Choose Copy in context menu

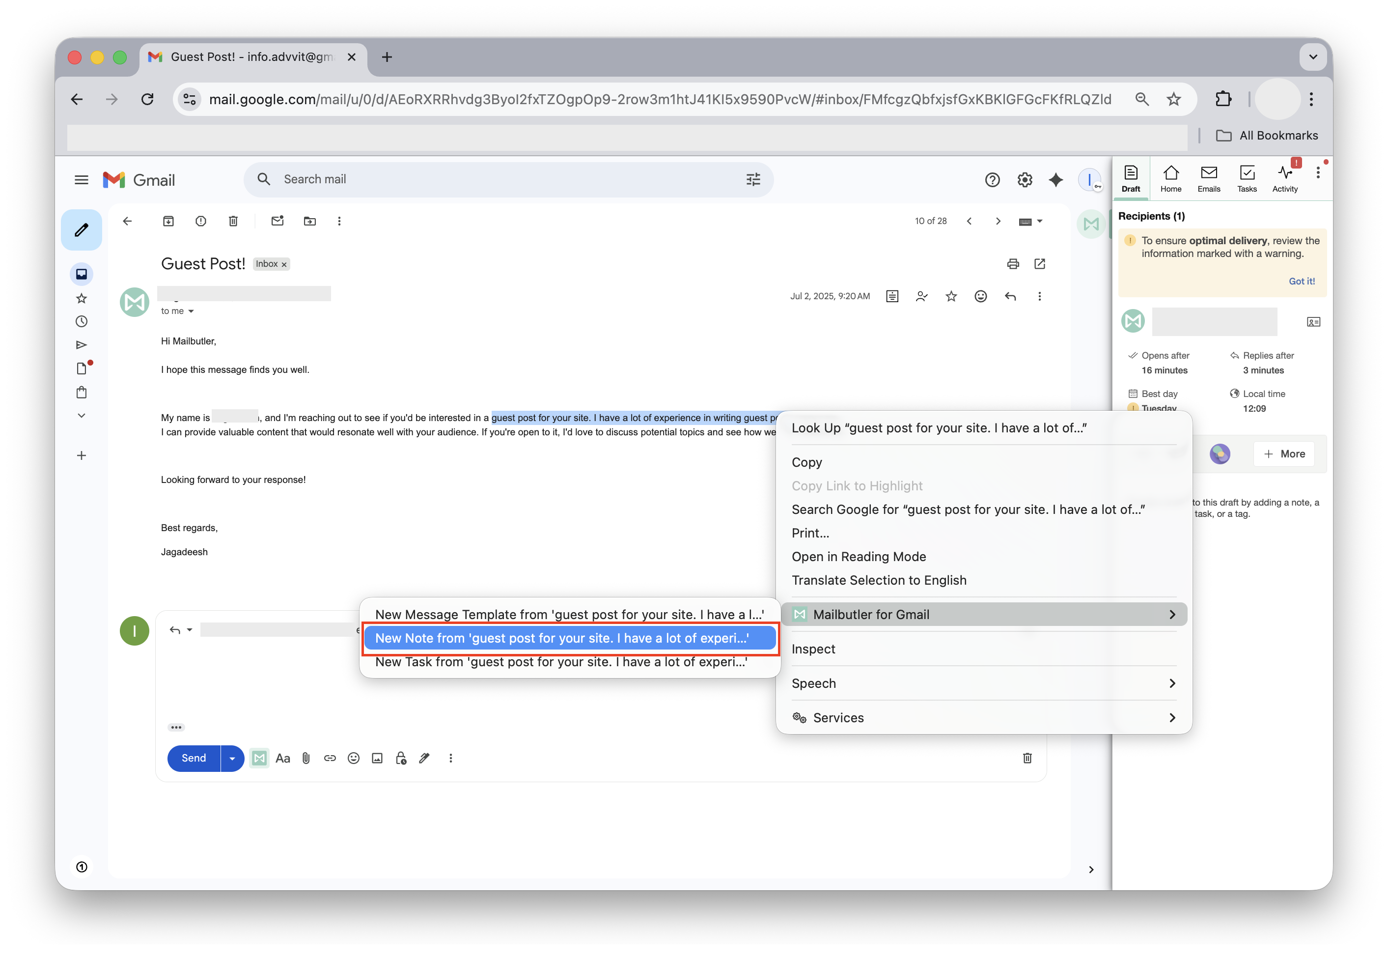806,462
